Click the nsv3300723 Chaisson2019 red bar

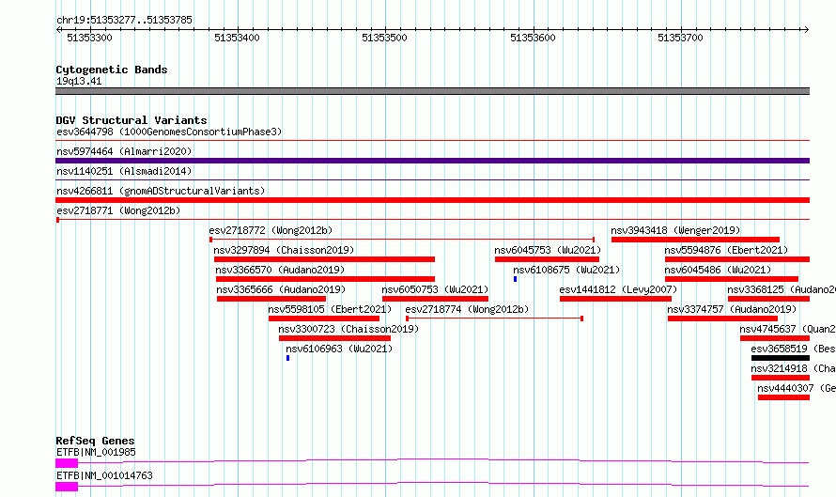click(x=334, y=338)
